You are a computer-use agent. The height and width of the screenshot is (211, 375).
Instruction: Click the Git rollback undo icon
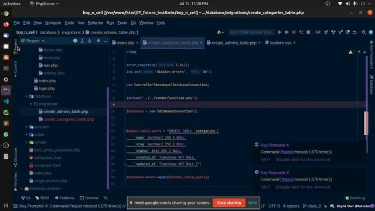tap(354, 32)
